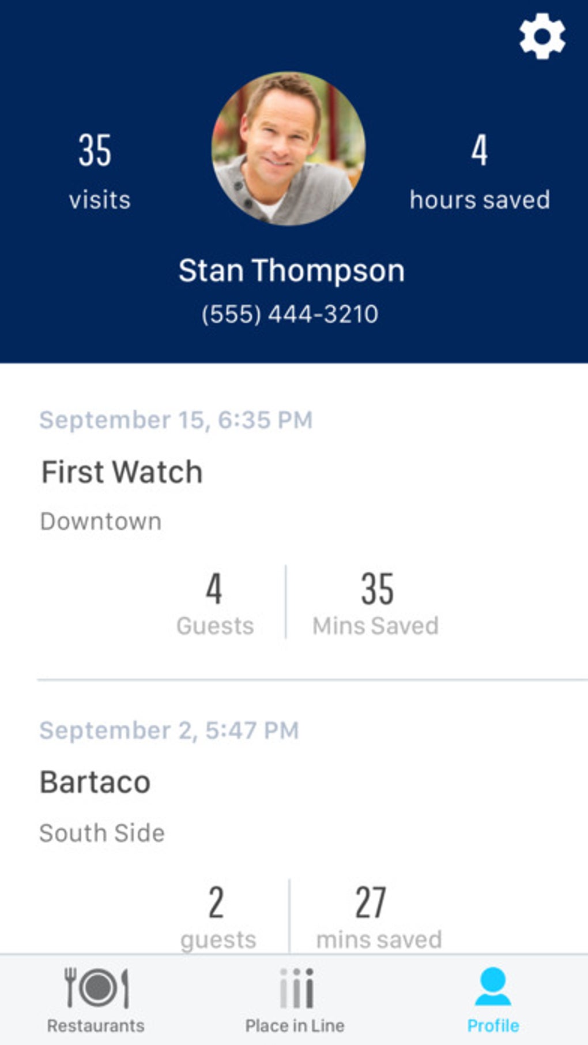This screenshot has width=588, height=1045.
Task: Tap the South Side location text
Action: [x=102, y=833]
